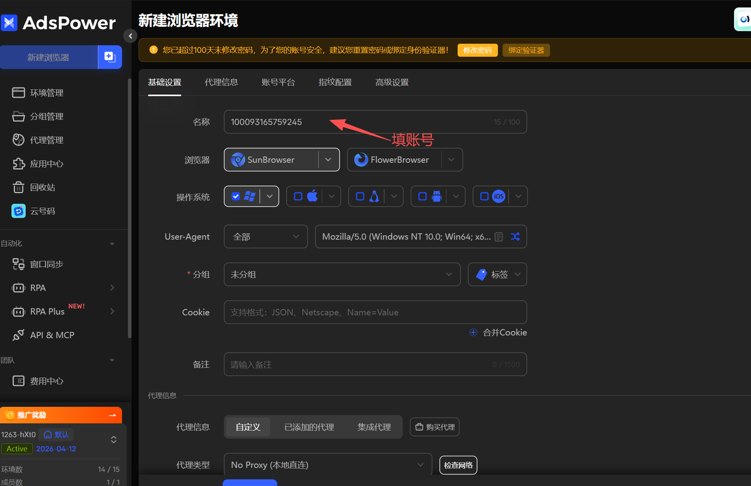751x486 pixels.
Task: Switch to 指纹配置 tab
Action: (335, 82)
